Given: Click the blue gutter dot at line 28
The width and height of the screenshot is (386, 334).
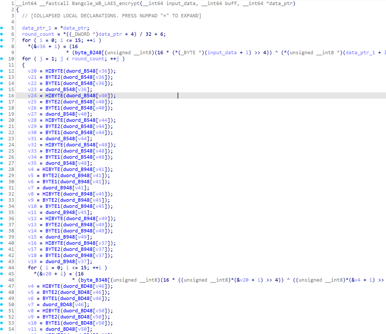Looking at the screenshot, I should (2, 169).
